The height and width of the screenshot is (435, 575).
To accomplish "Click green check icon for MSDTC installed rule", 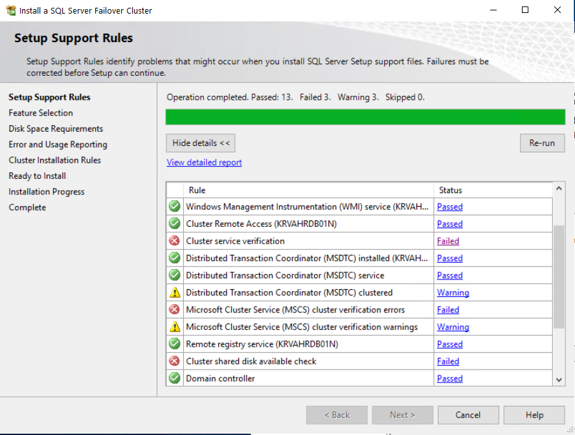I will coord(175,258).
